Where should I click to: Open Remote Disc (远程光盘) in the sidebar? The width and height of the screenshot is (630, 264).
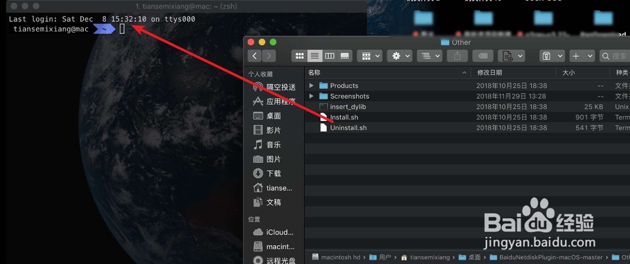coord(275,260)
